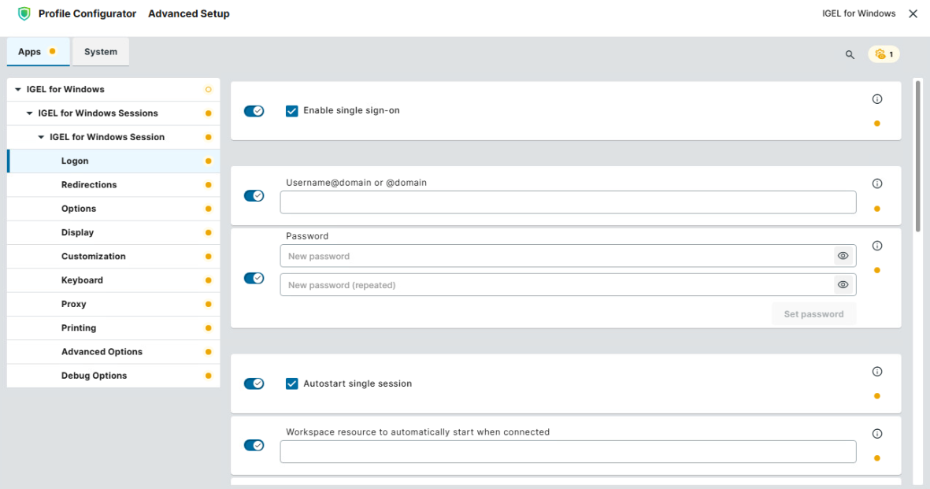This screenshot has height=489, width=930.
Task: Show info for the workspace resource setting
Action: 876,432
